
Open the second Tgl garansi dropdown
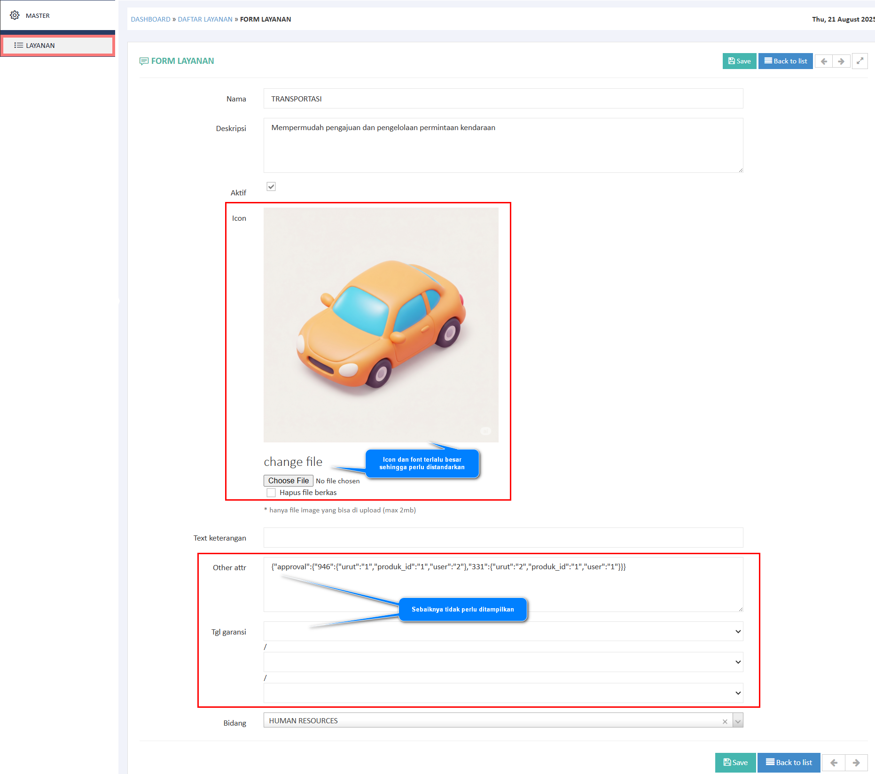(503, 662)
